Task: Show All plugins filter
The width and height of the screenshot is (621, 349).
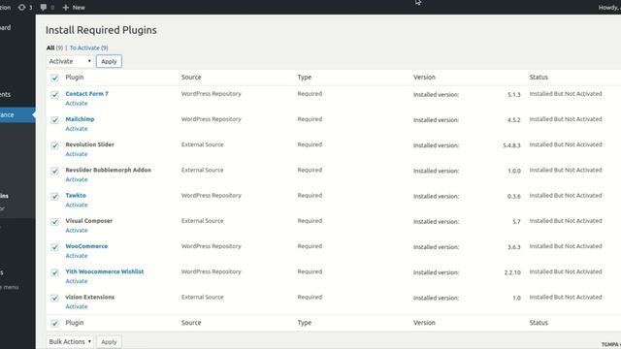Action: (x=50, y=48)
